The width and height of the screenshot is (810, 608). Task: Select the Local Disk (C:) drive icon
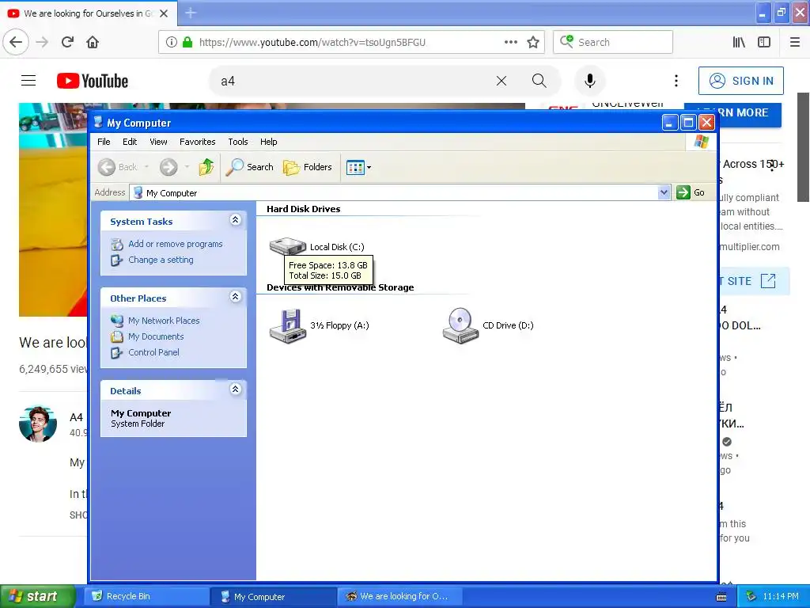click(288, 246)
